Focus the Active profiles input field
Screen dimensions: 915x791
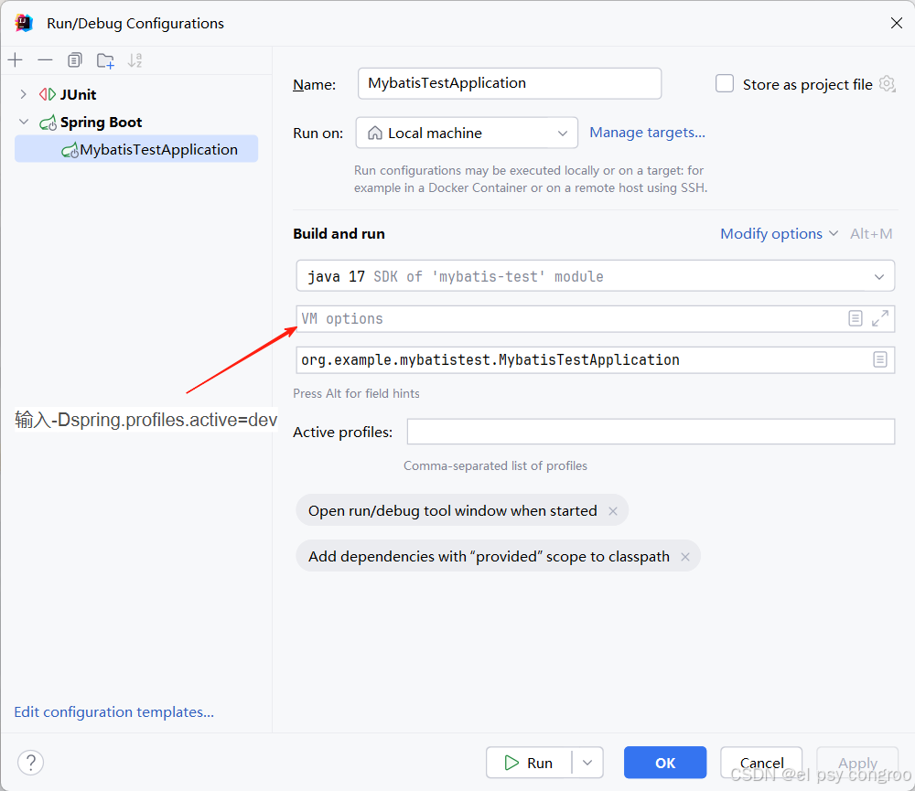[x=651, y=432]
